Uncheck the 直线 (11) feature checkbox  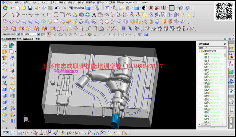[x=205, y=90]
